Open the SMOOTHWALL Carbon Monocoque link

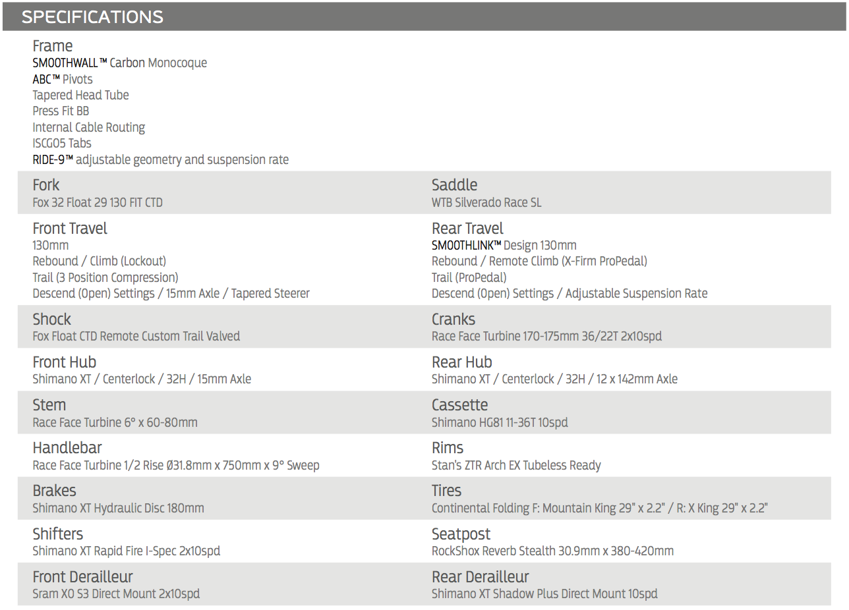(120, 63)
